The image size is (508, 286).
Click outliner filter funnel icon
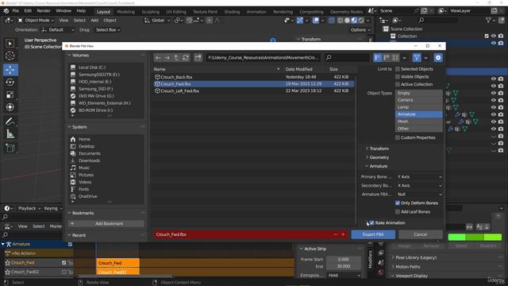488,20
